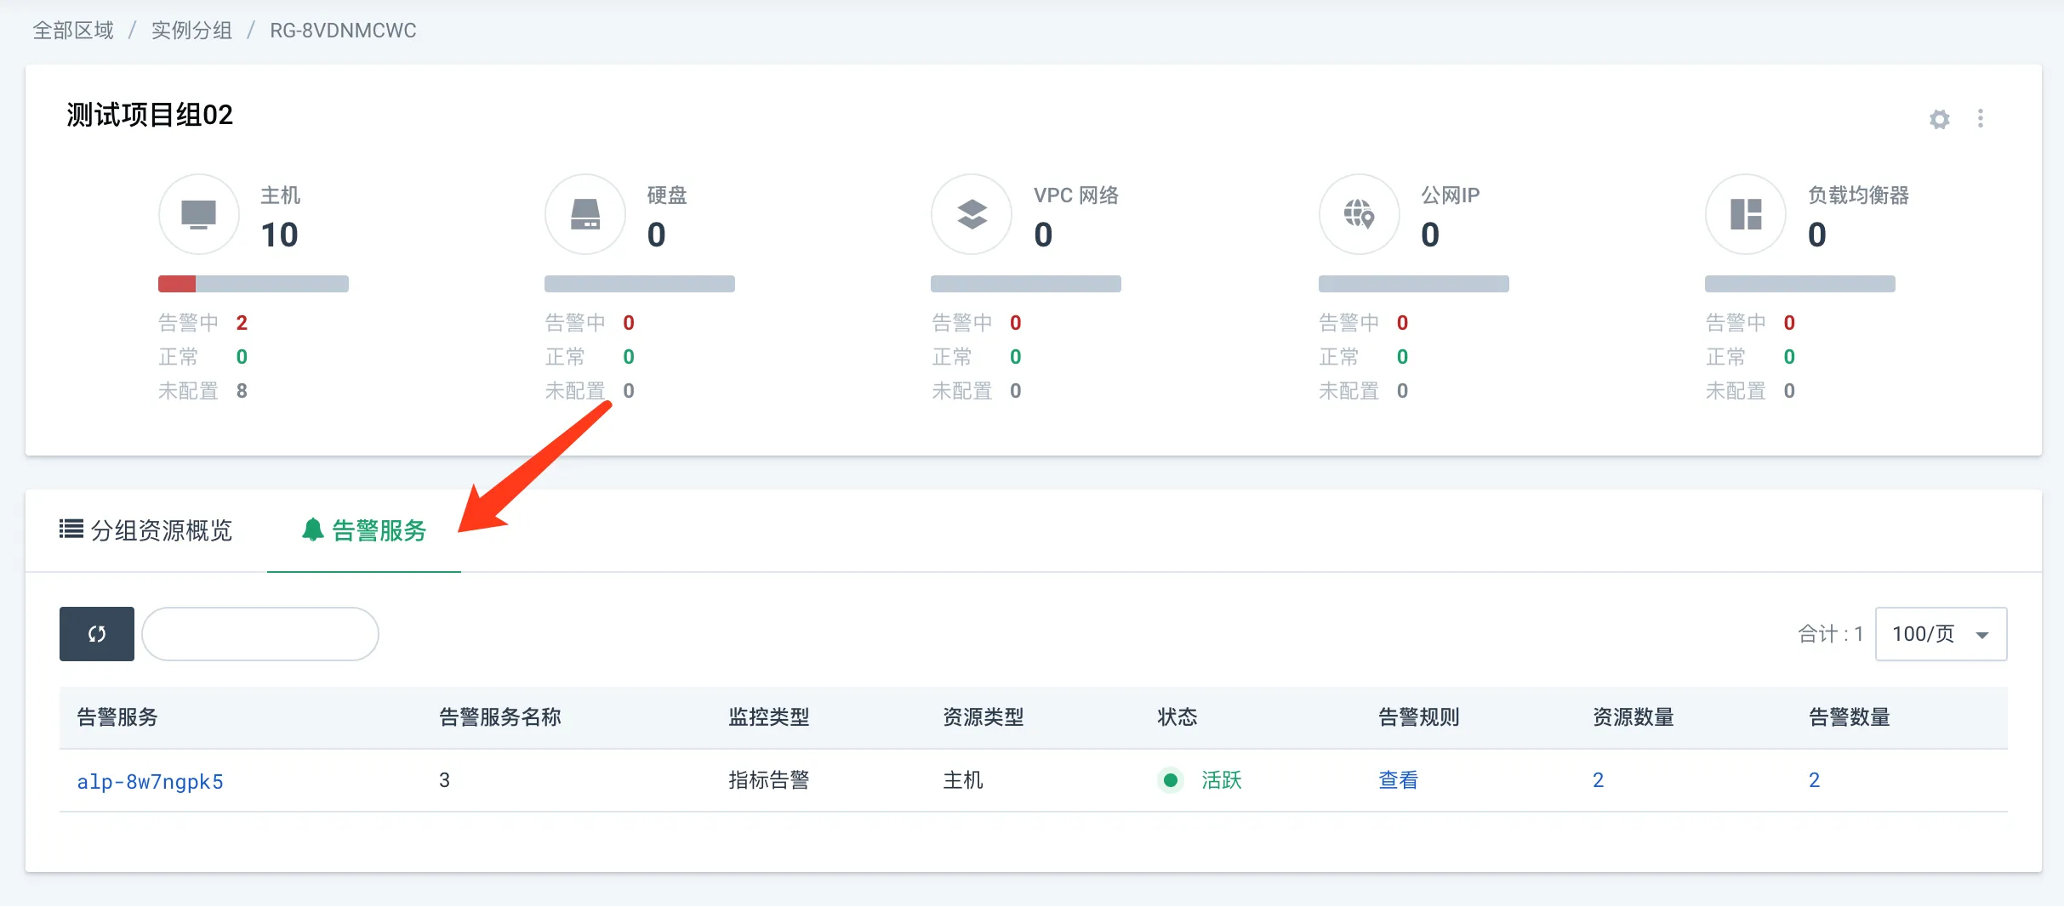Open alarm service alp-8w7ngpk5
The image size is (2064, 906).
tap(150, 781)
